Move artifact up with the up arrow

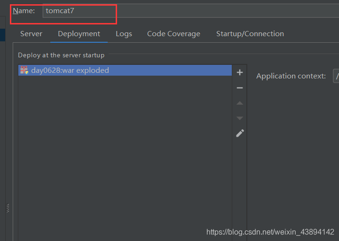click(x=240, y=103)
